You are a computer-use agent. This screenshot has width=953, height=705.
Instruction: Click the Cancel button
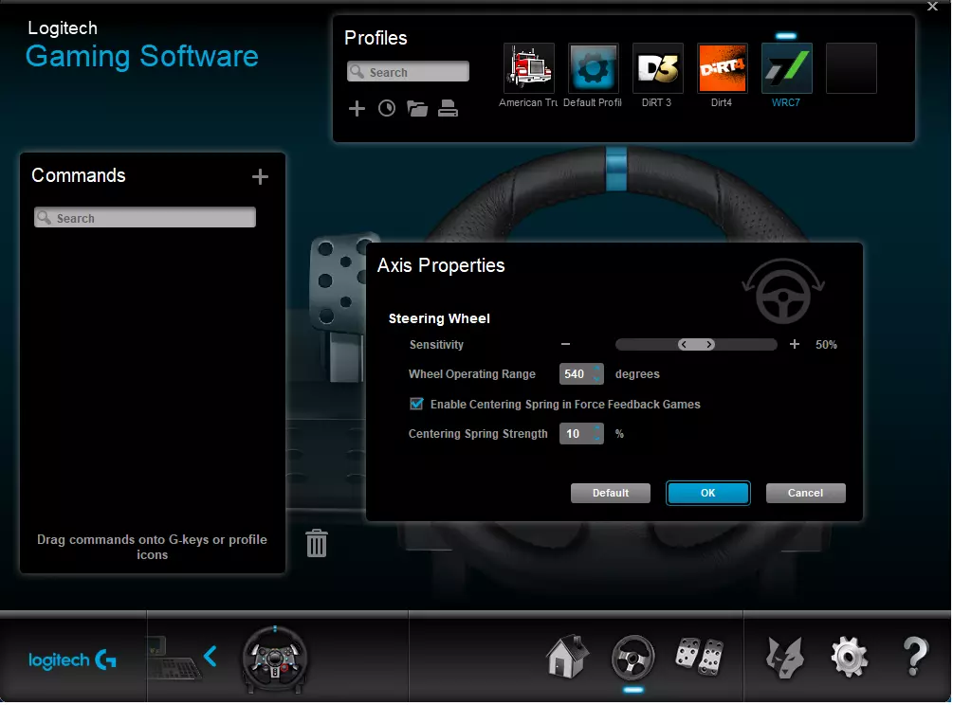coord(806,493)
